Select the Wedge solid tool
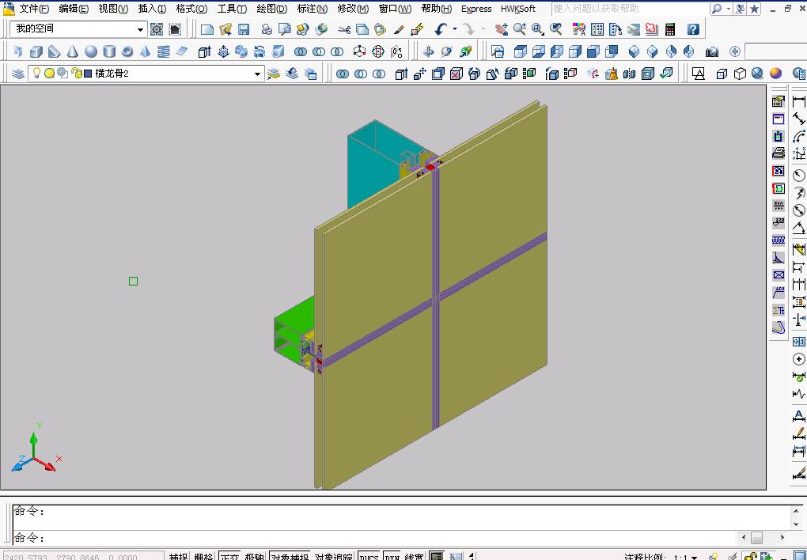This screenshot has height=560, width=807. tap(54, 51)
